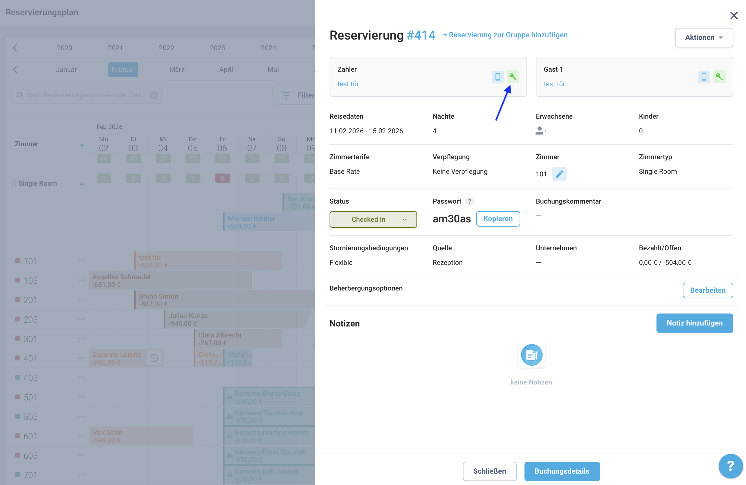
Task: Click the green status square of room 403
Action: (18, 377)
